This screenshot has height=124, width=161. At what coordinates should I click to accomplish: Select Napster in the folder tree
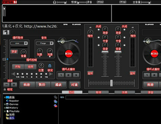(x=14, y=101)
